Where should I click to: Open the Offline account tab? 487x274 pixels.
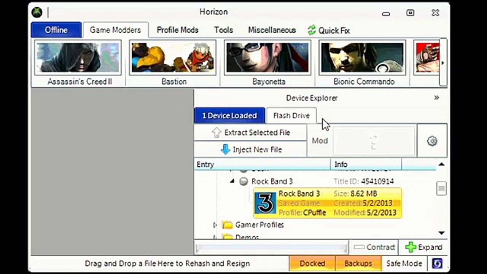(x=56, y=30)
